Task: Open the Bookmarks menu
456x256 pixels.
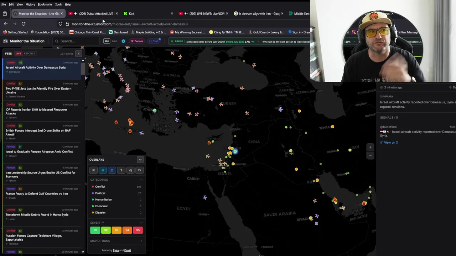Action: coord(45,4)
